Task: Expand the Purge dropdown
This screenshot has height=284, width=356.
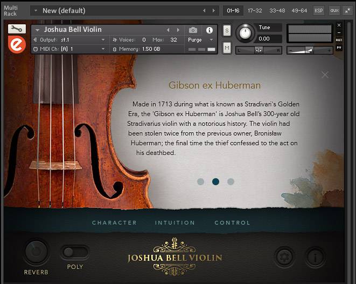Action: point(201,40)
